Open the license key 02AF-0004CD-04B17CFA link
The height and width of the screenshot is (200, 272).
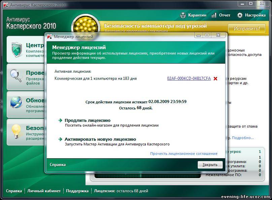pos(189,78)
